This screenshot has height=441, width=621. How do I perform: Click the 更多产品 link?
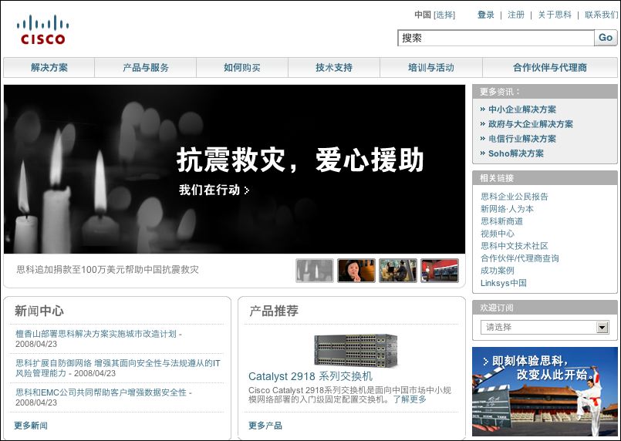(x=265, y=426)
